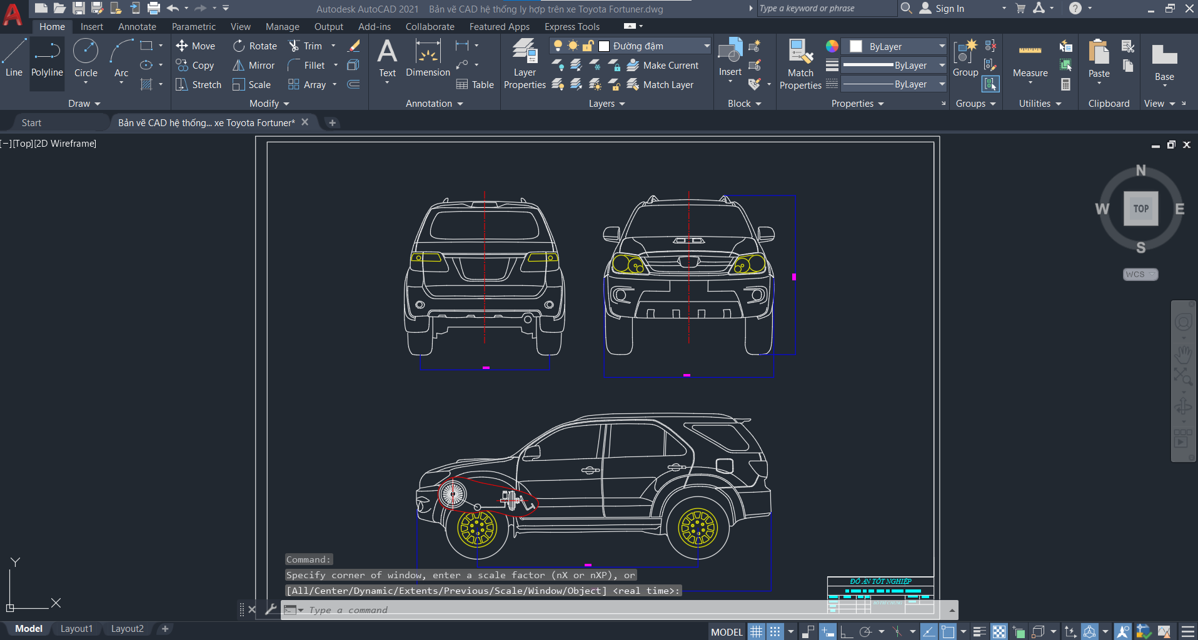Open the Manage ribbon tab
This screenshot has width=1198, height=640.
coord(283,26)
